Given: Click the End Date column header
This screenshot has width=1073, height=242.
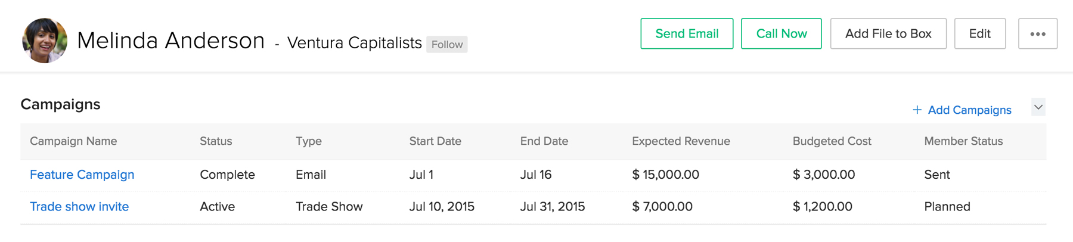Looking at the screenshot, I should point(544,141).
